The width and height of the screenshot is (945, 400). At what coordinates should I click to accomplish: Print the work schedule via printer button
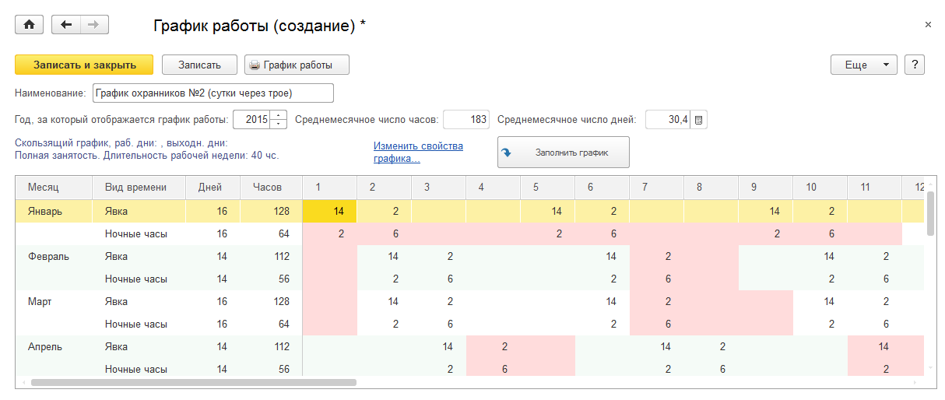click(x=297, y=65)
